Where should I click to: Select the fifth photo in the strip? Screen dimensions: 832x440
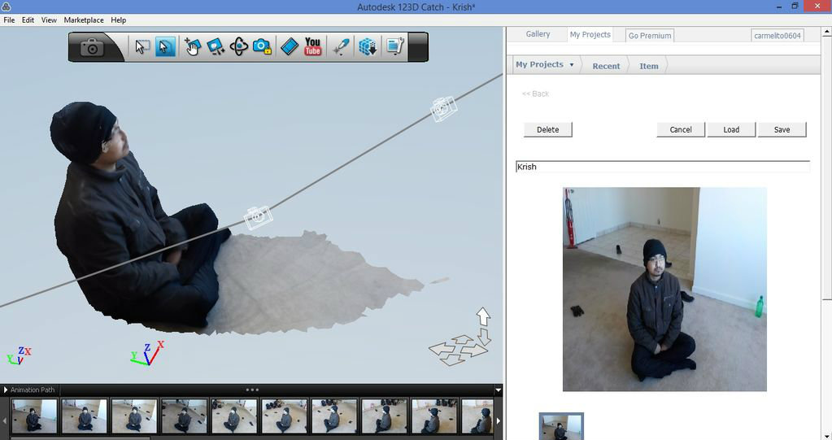point(234,416)
